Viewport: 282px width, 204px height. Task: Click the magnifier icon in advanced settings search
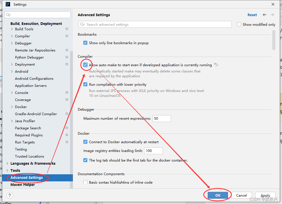(x=83, y=24)
